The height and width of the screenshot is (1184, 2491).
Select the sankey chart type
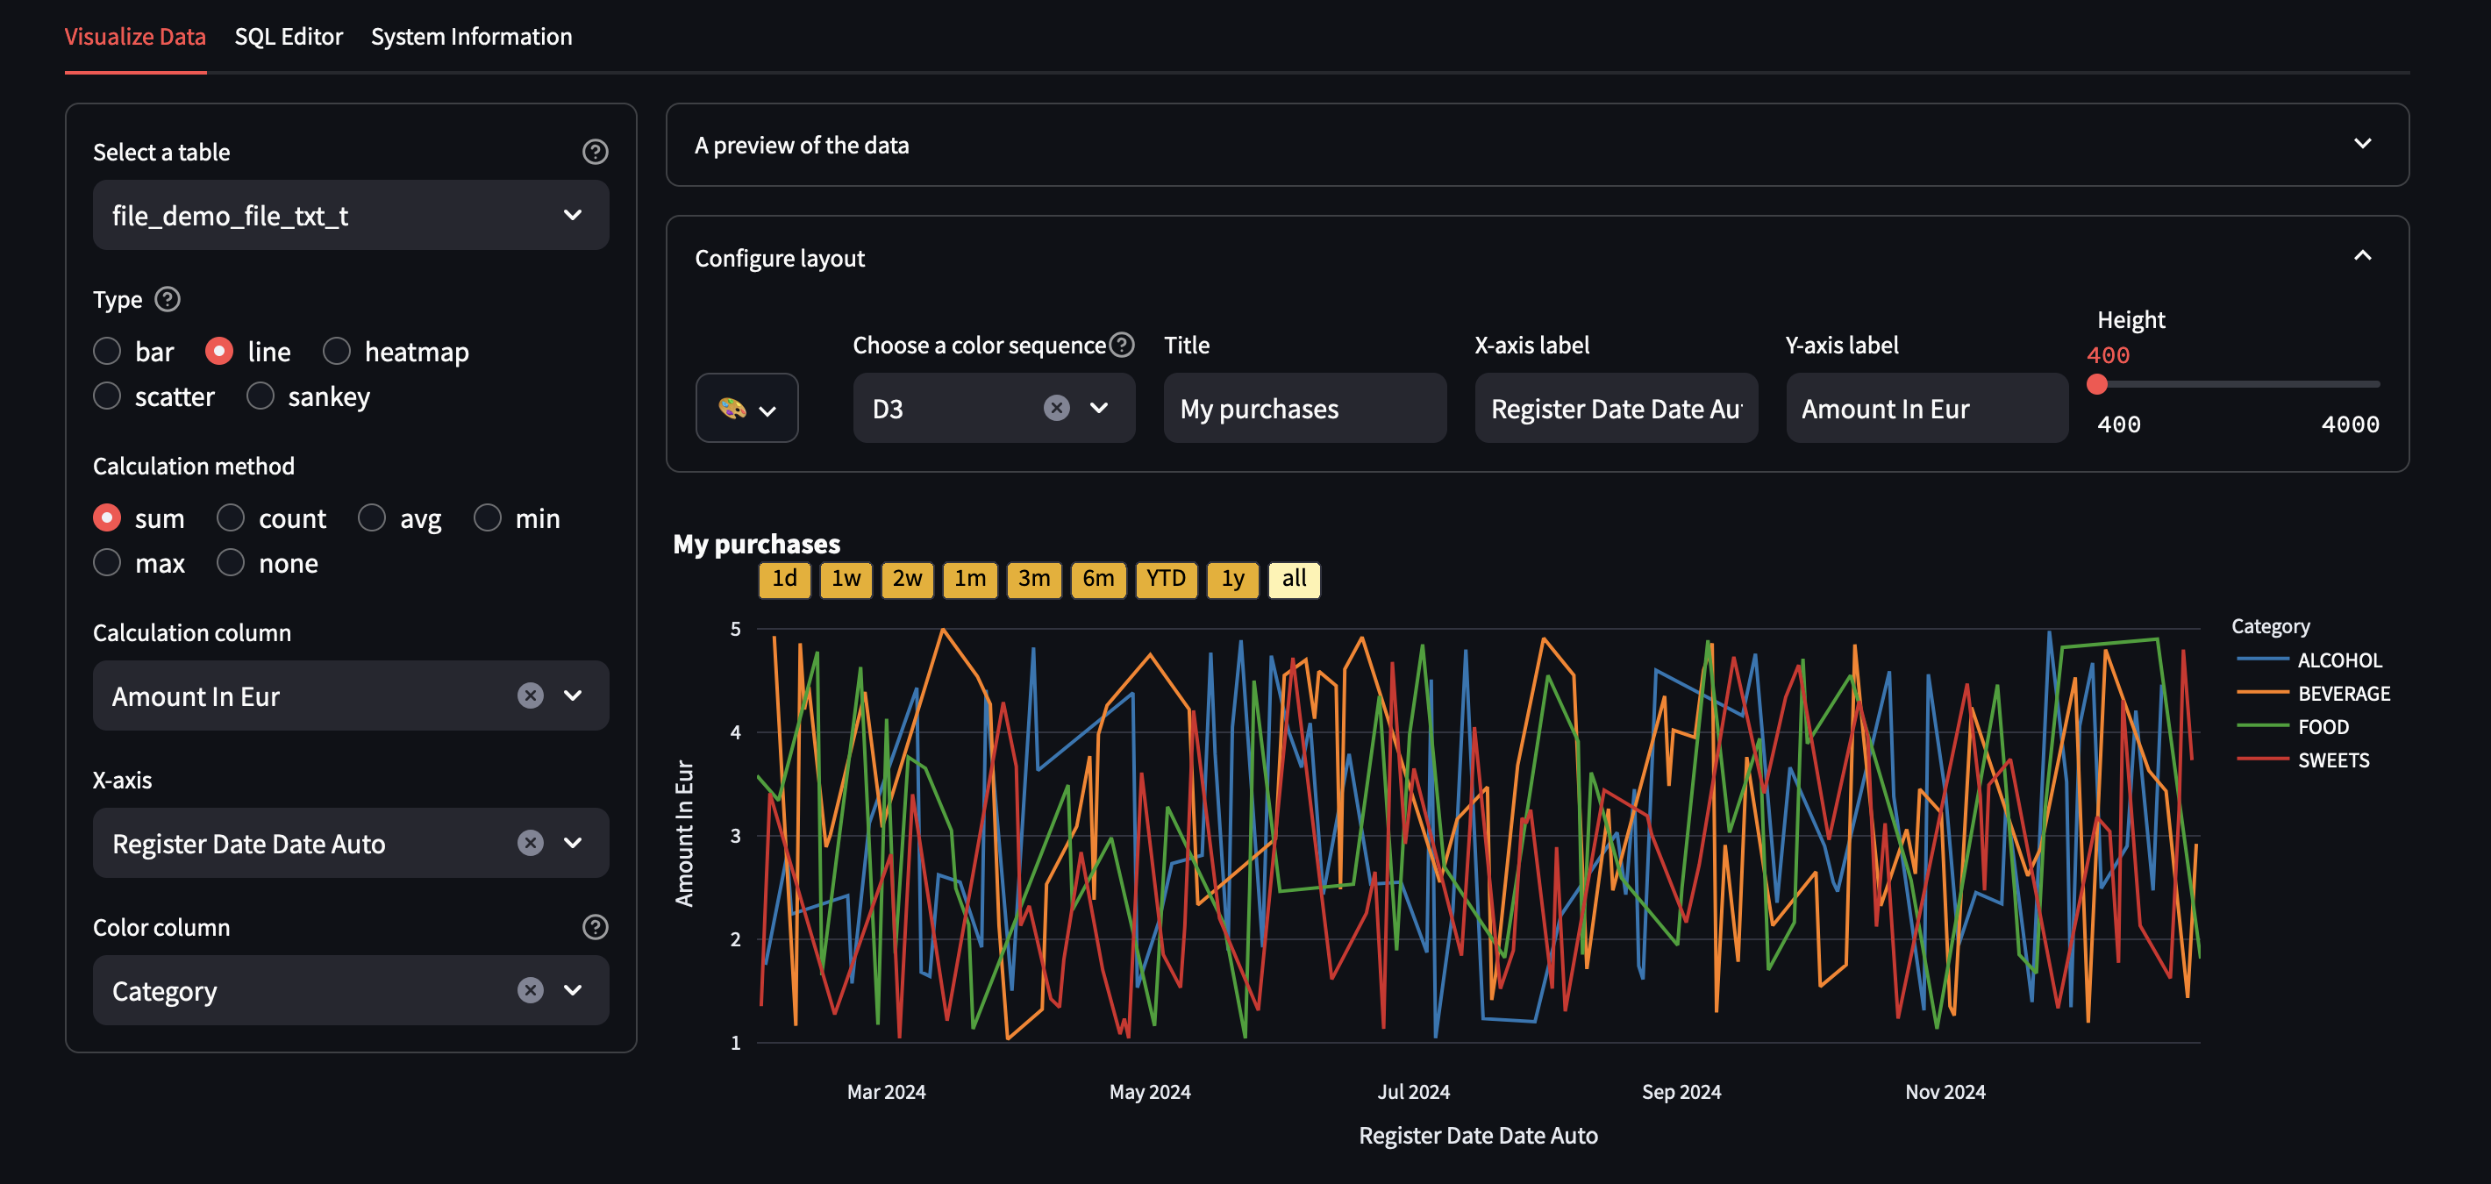pos(261,396)
